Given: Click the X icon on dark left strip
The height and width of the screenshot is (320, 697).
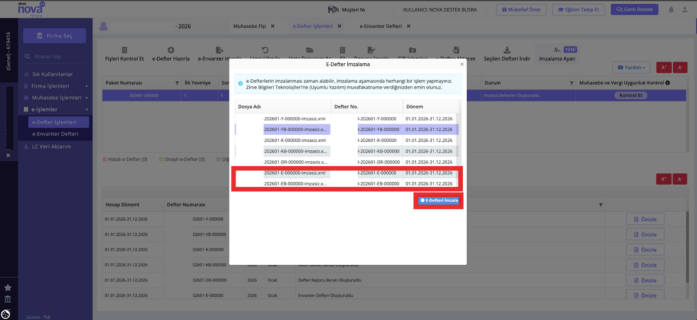Looking at the screenshot, I should pos(8,156).
